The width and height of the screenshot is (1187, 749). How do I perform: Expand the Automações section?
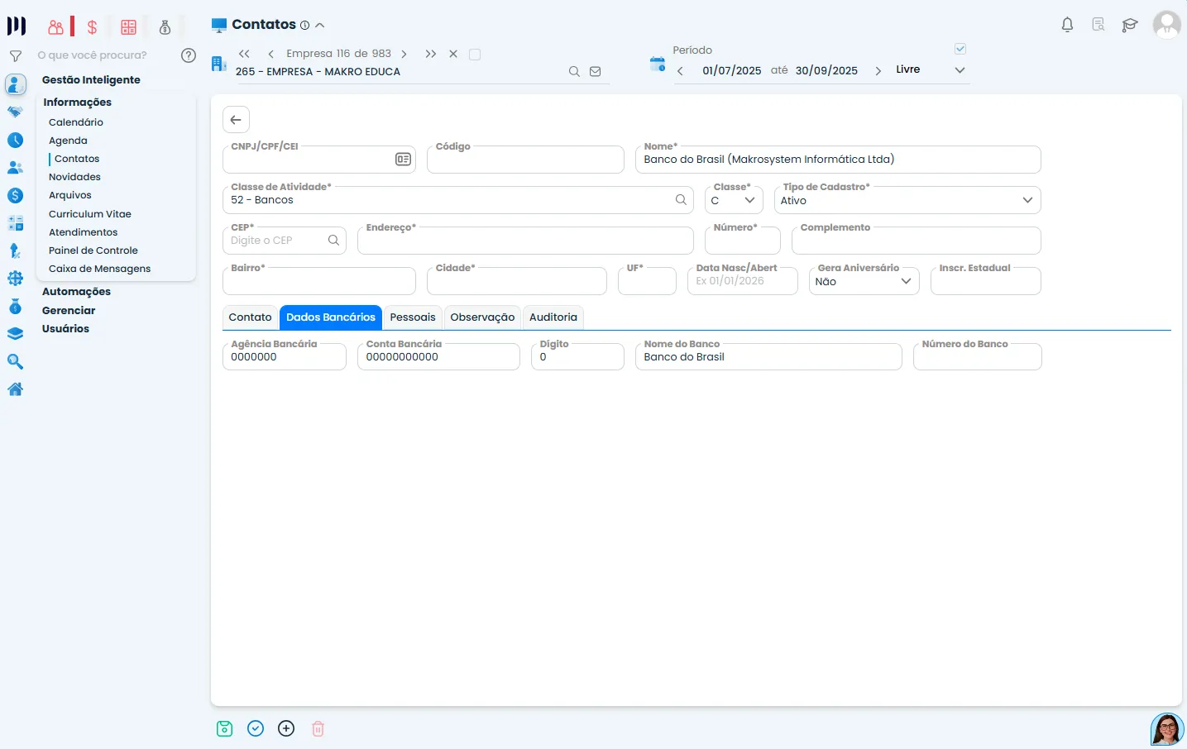point(76,292)
